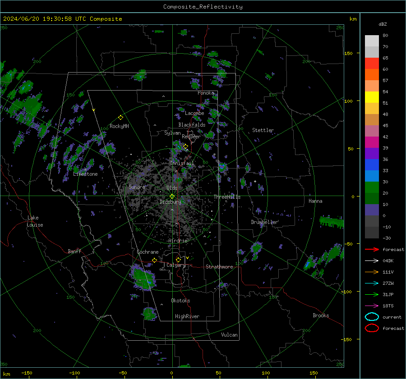Click the yellow diamond marker beside RockyMH
Viewport: 406px width, 379px height.
pyautogui.click(x=120, y=118)
